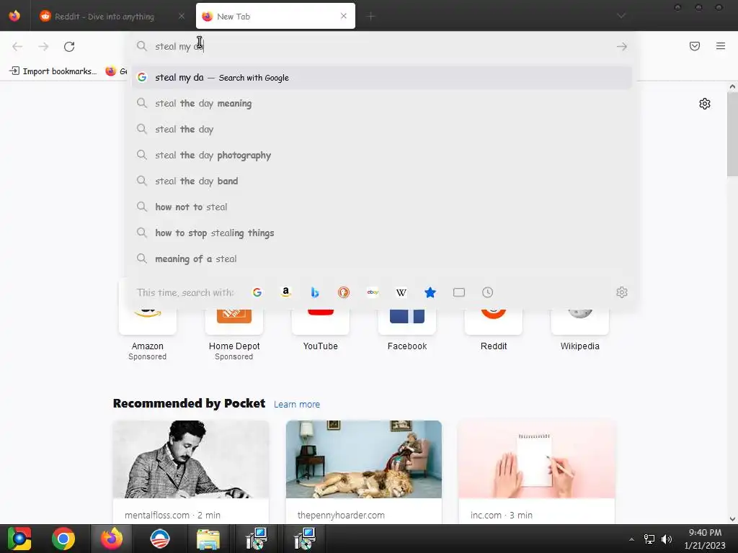Viewport: 738px width, 553px height.
Task: Open the inc.com notepad article thumbnail
Action: pyautogui.click(x=536, y=459)
